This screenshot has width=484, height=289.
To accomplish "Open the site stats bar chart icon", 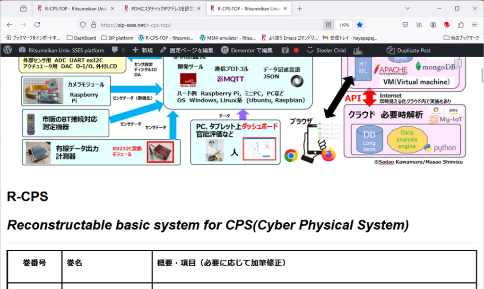I will pos(358,50).
